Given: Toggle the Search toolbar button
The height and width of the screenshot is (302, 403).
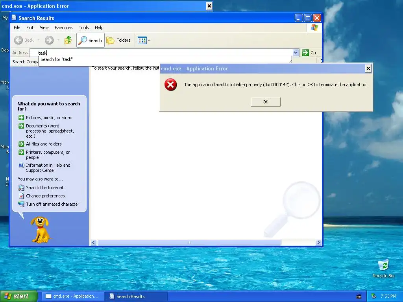Looking at the screenshot, I should (91, 40).
